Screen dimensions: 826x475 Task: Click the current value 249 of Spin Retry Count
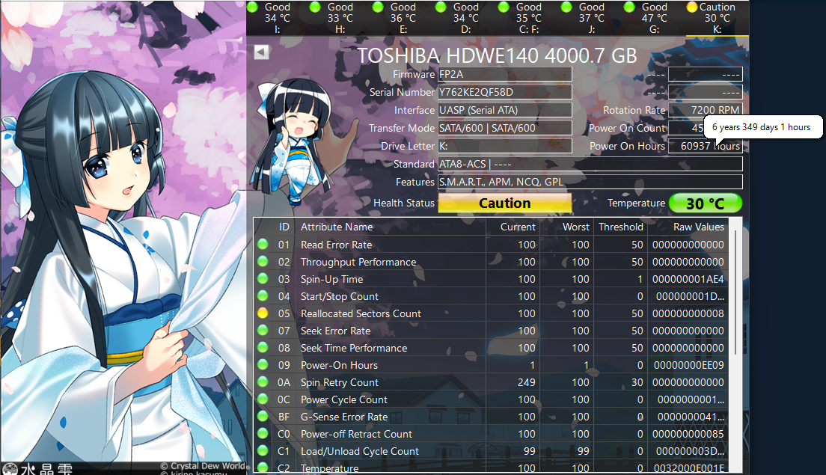pyautogui.click(x=526, y=382)
